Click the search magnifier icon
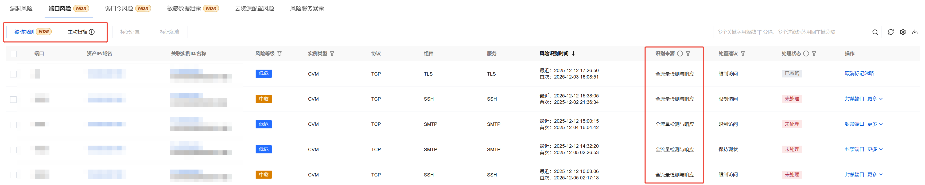Image resolution: width=925 pixels, height=185 pixels. (875, 32)
